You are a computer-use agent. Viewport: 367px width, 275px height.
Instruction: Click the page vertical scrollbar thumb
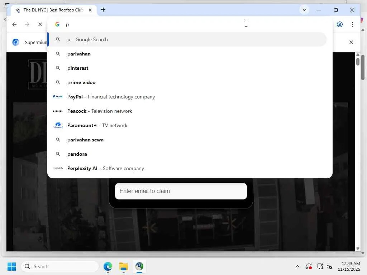click(x=358, y=61)
